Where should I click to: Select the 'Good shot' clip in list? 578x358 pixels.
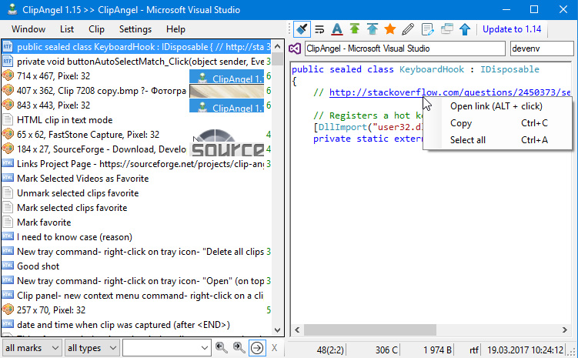(x=38, y=266)
